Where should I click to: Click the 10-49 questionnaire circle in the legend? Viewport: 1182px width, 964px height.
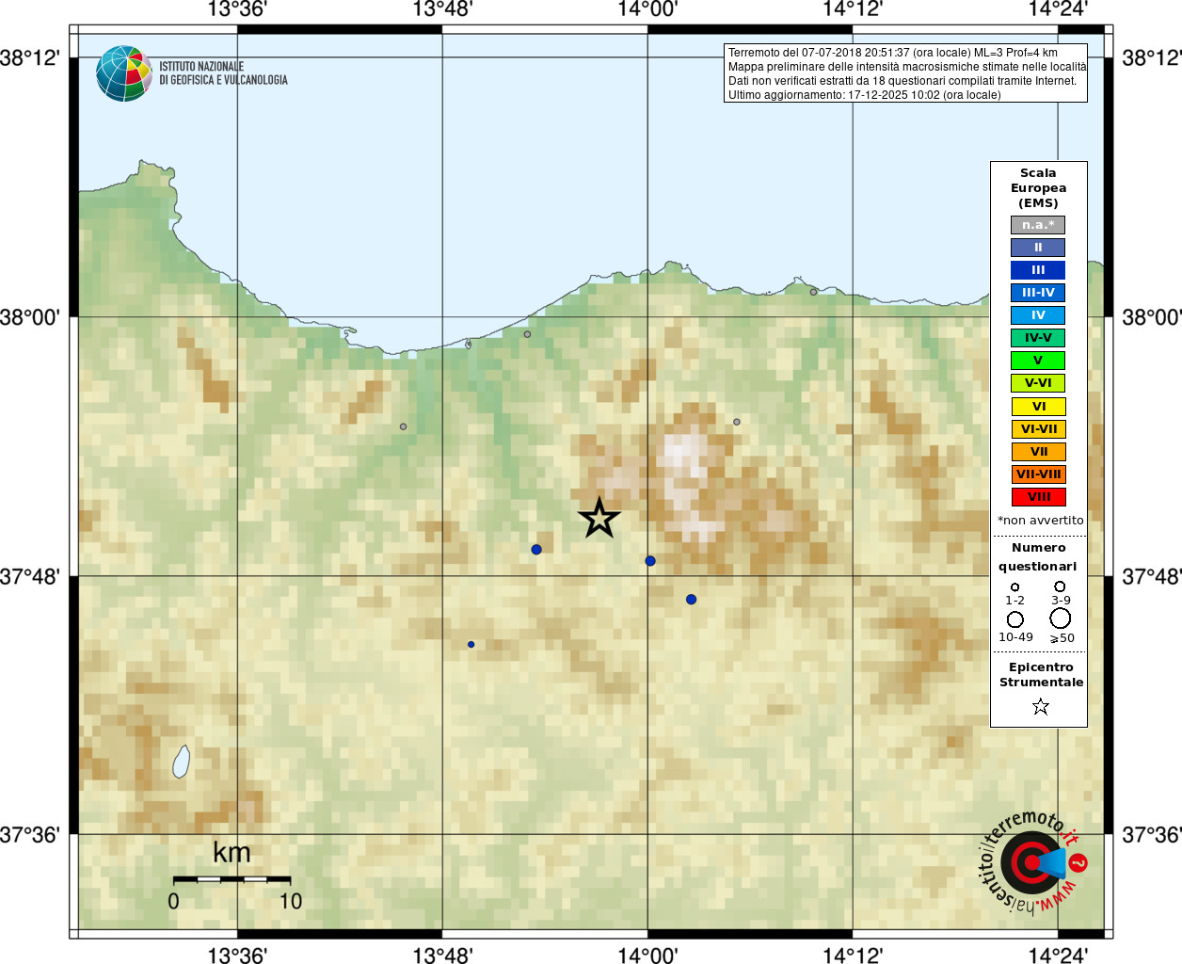coord(1014,619)
